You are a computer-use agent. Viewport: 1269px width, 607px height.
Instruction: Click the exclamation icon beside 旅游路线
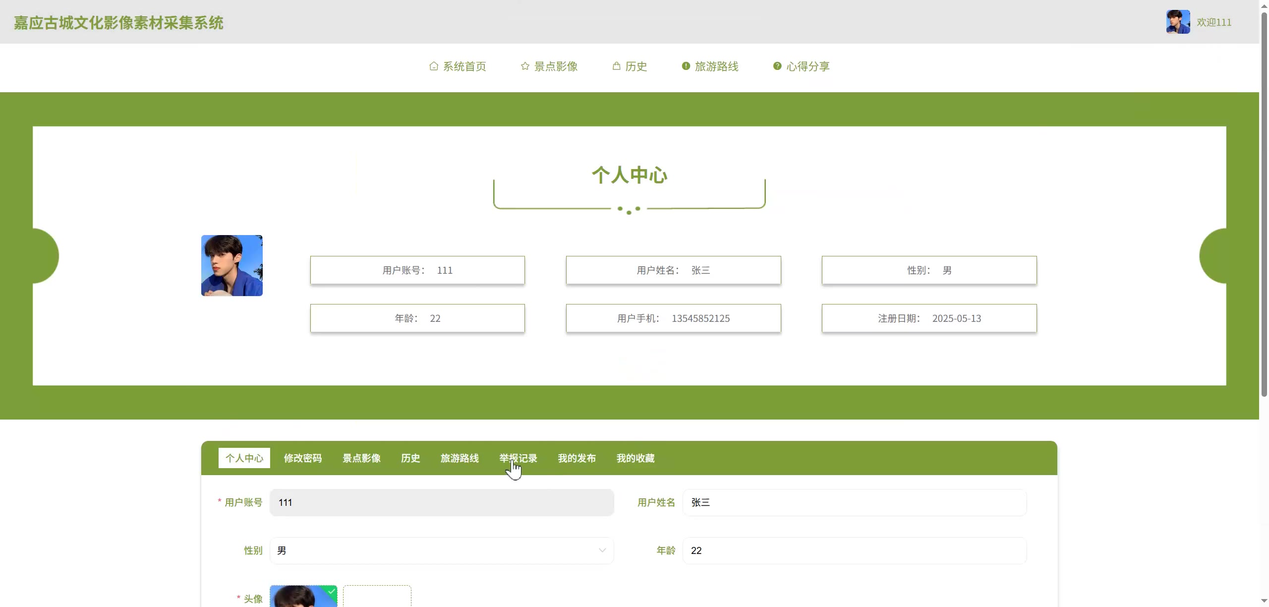[686, 66]
